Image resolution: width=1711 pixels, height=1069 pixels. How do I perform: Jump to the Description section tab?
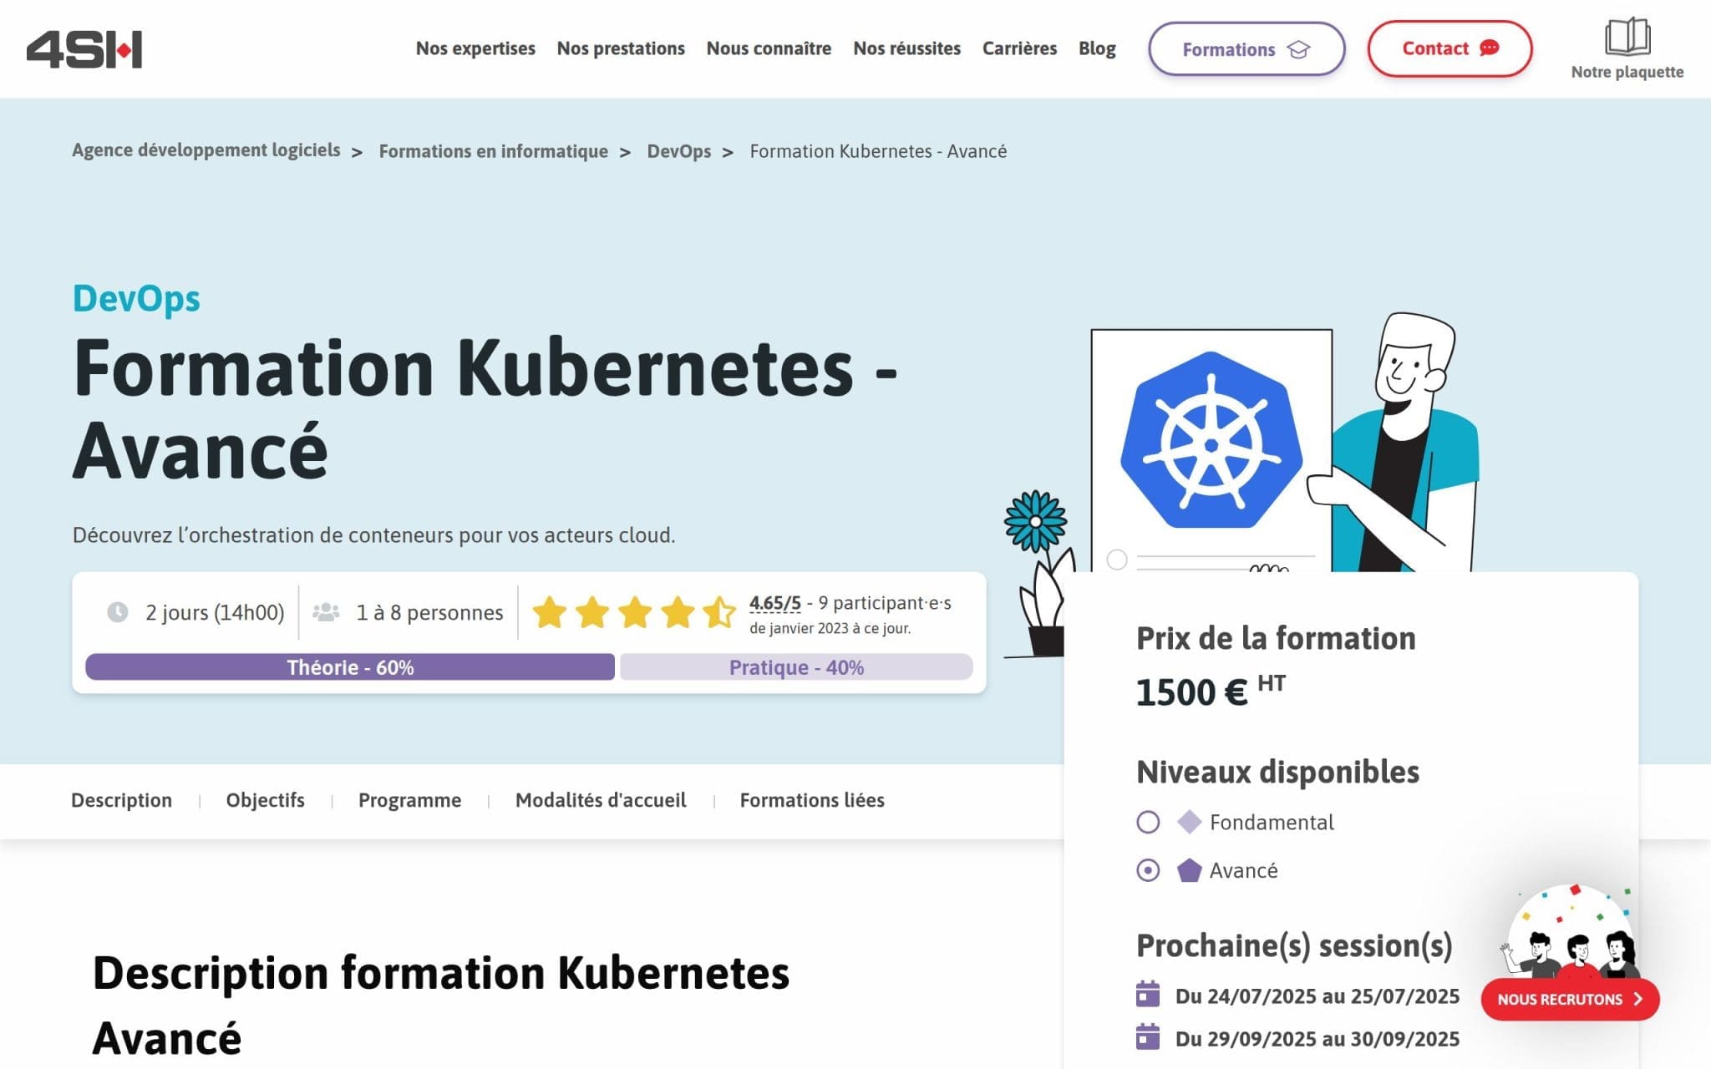click(x=121, y=800)
